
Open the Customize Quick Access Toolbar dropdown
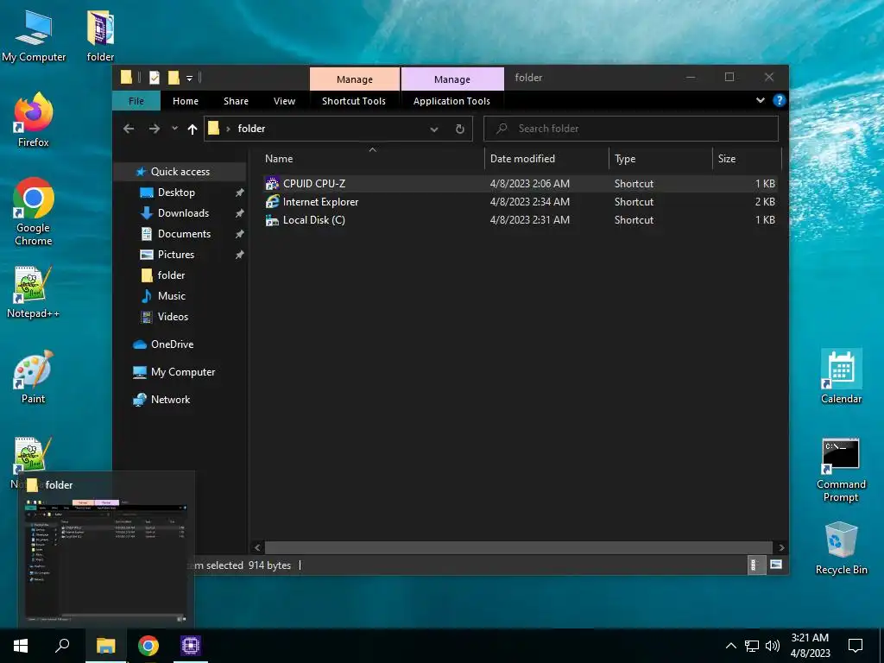point(189,78)
